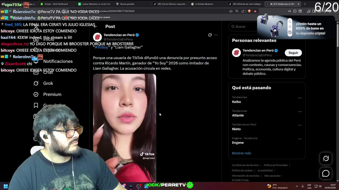Viewport: 339px width, 190px height.
Task: Click the floating Grok button
Action: point(326,158)
